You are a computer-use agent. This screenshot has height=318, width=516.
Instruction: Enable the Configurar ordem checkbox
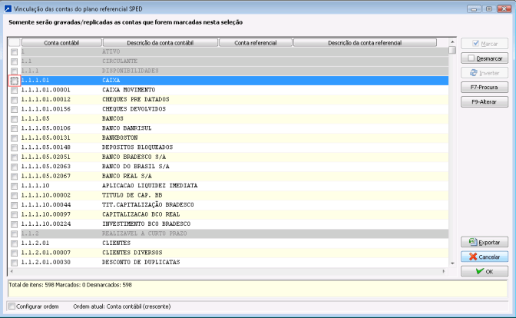(12, 306)
